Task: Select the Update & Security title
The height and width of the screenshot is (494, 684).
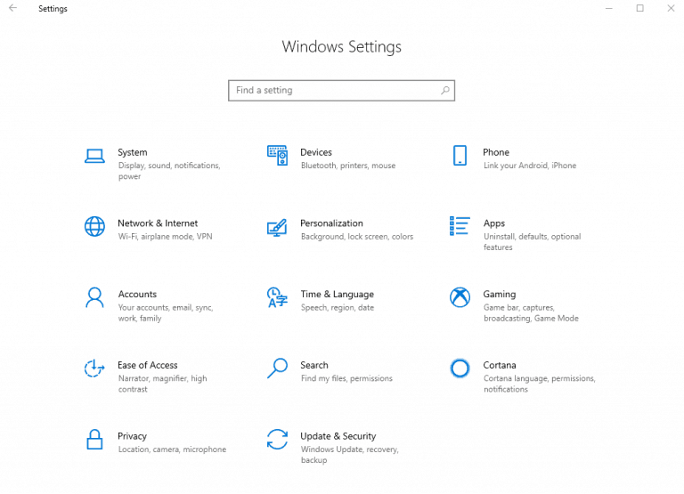Action: point(338,436)
